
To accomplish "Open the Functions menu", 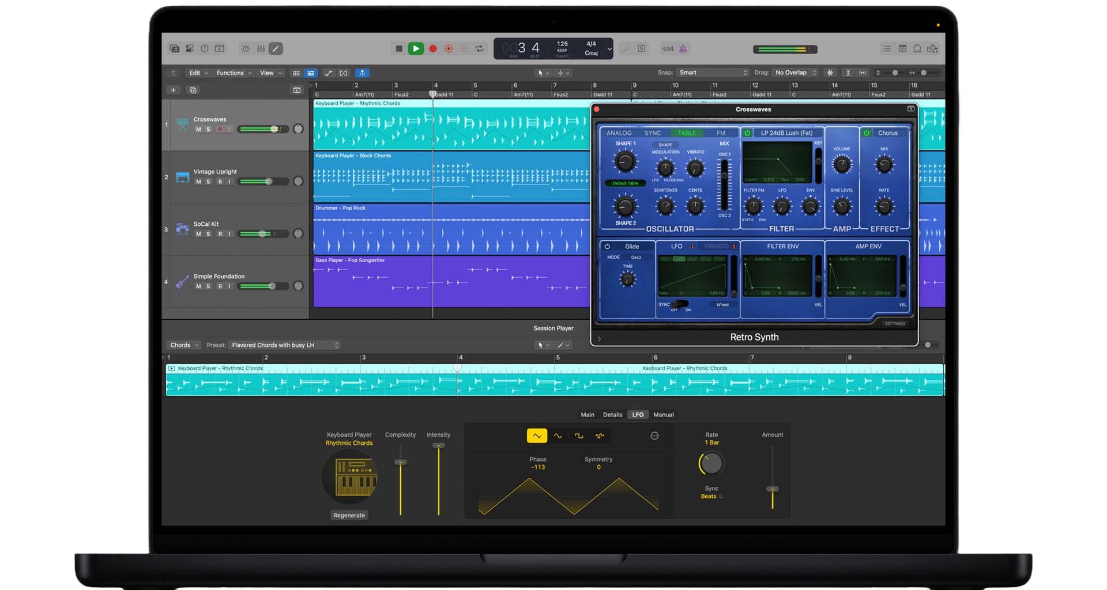I will 234,73.
